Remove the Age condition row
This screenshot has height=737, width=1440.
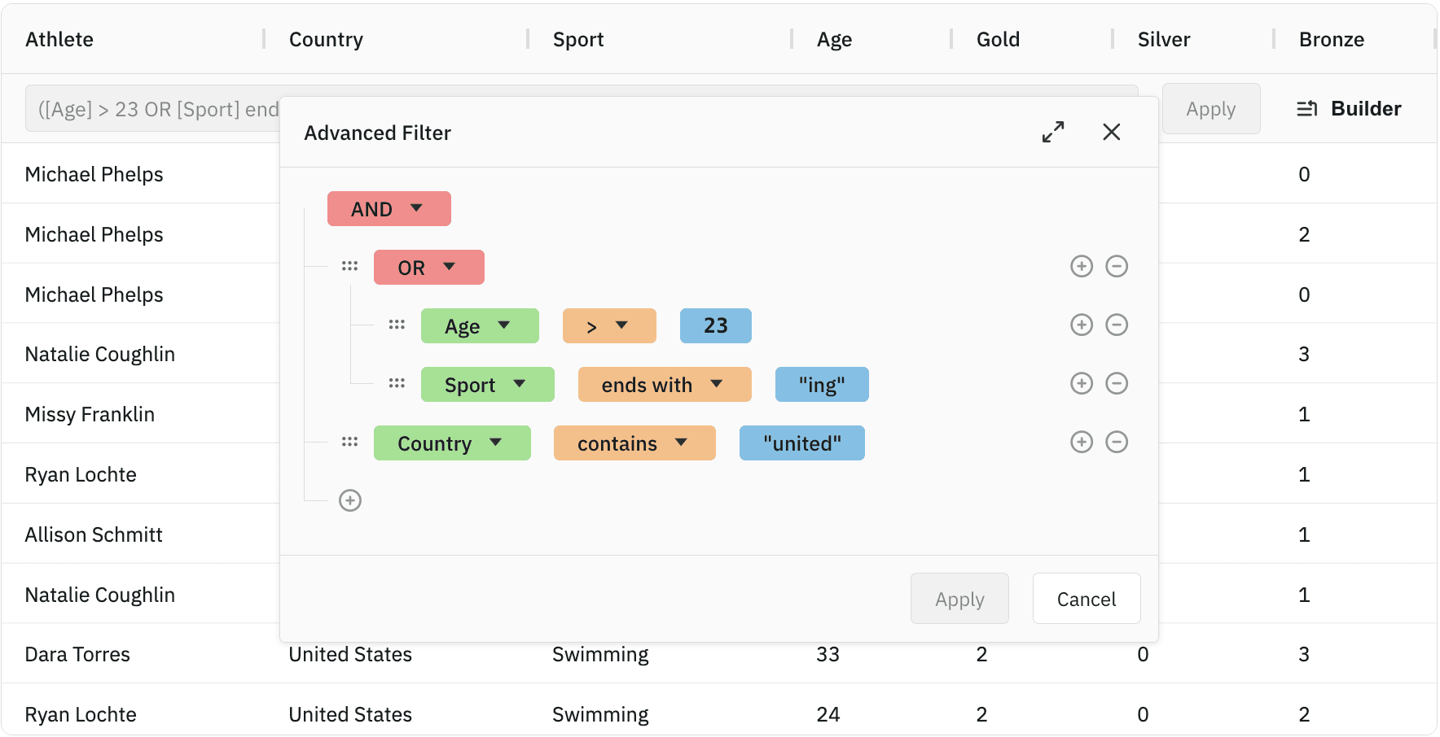(1117, 325)
